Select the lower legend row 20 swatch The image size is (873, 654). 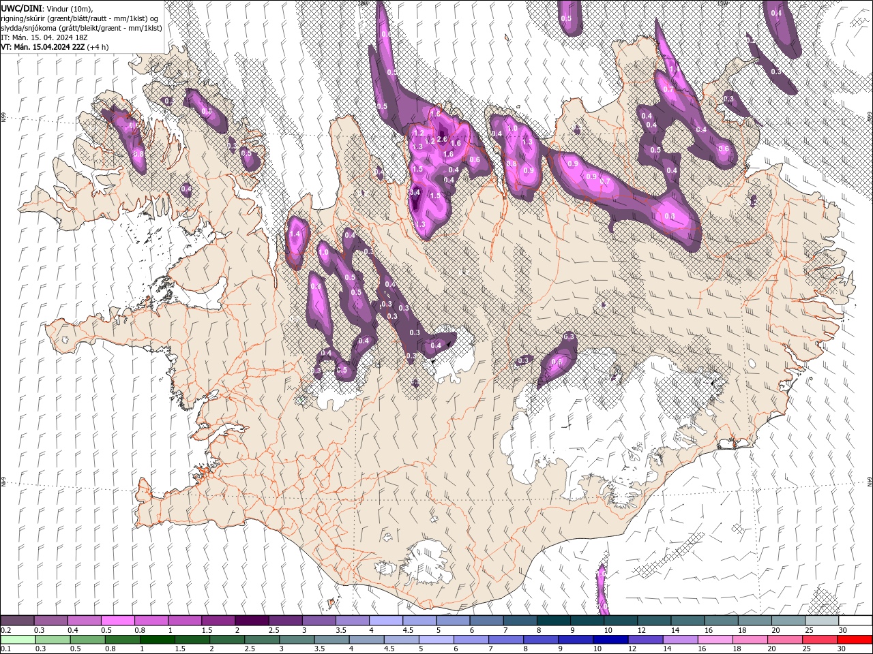[785, 640]
